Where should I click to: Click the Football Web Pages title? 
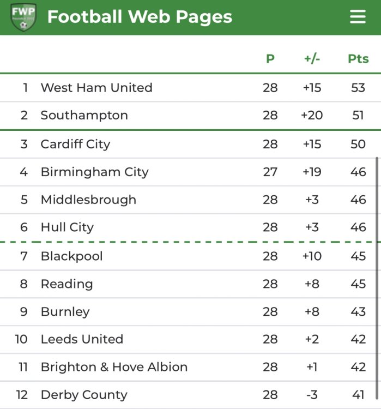(140, 17)
